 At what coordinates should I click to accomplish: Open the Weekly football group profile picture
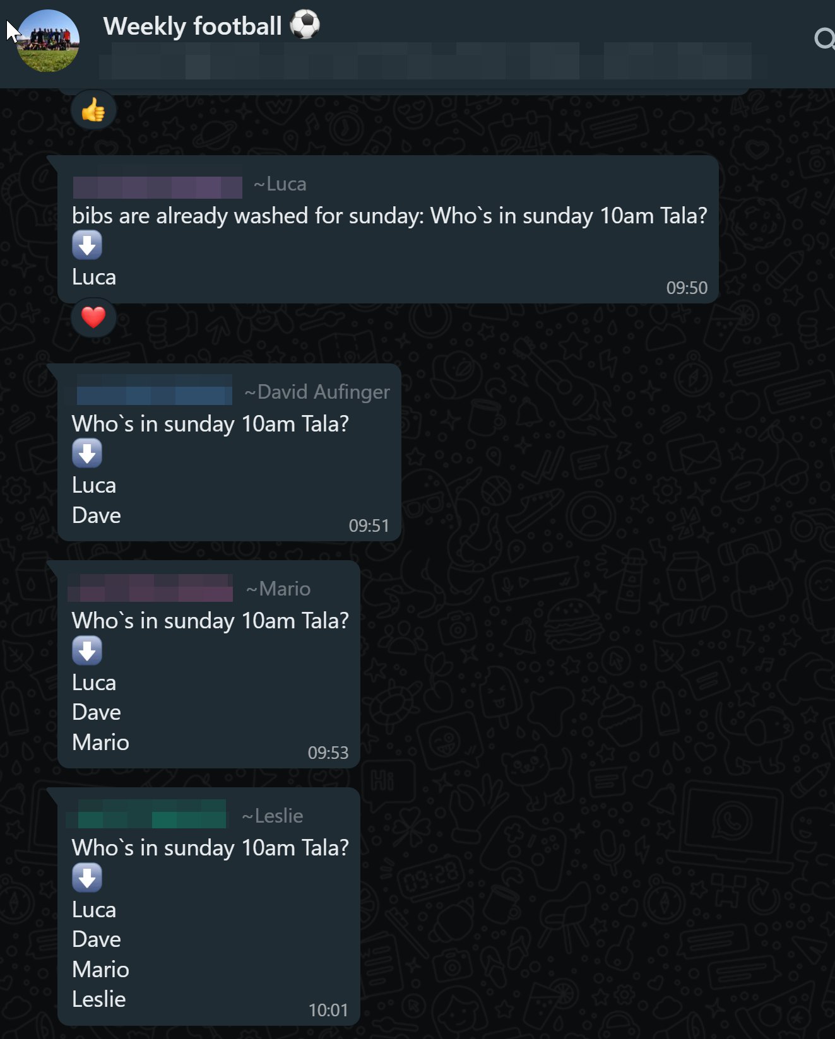pyautogui.click(x=48, y=41)
